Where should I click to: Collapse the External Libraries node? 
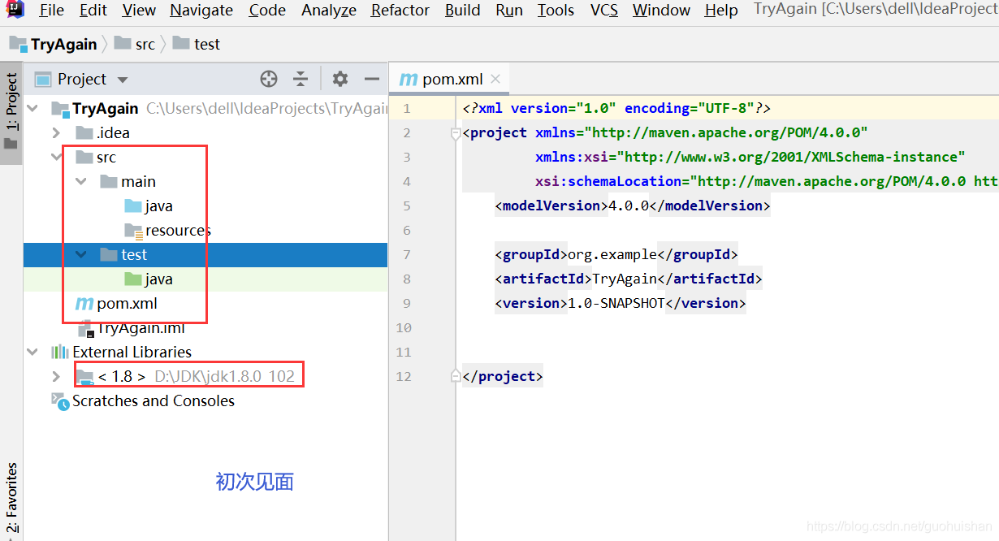(x=32, y=353)
